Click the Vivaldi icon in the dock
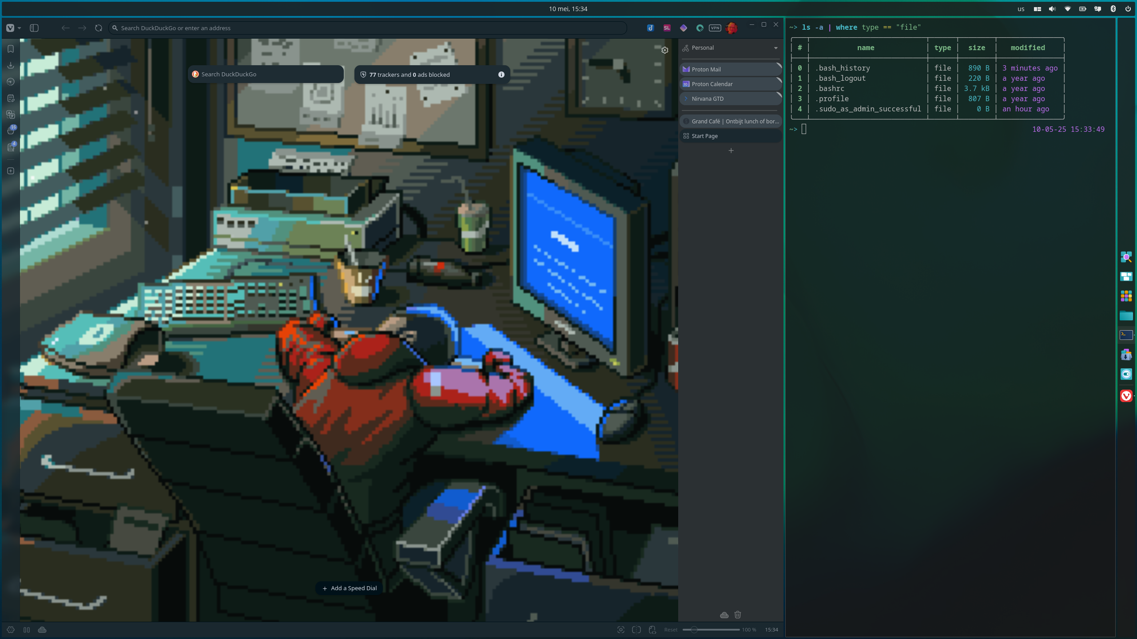The height and width of the screenshot is (639, 1137). [x=1126, y=395]
